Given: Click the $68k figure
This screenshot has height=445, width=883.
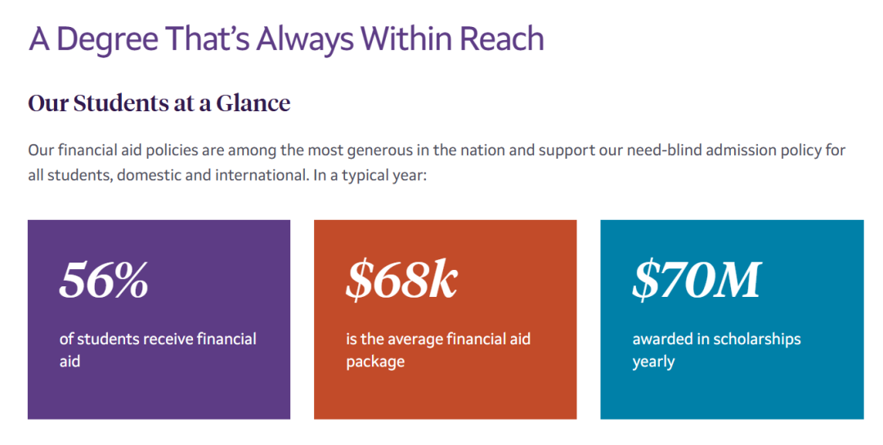Looking at the screenshot, I should point(401,280).
